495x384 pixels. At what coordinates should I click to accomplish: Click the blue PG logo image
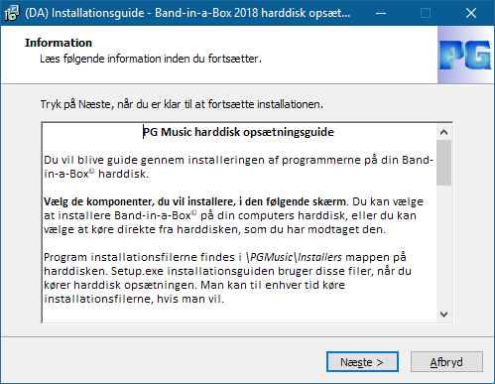point(465,55)
